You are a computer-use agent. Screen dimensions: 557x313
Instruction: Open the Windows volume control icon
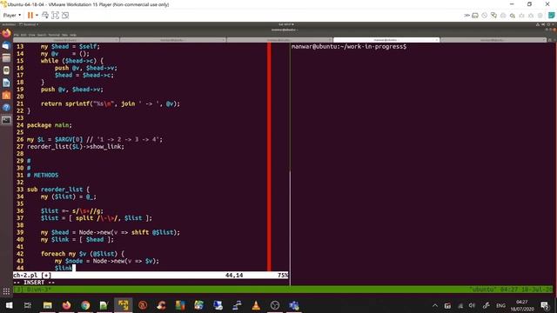472,305
